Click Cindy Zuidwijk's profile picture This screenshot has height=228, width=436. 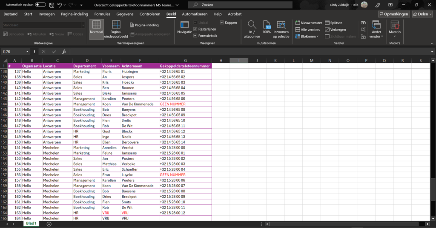(364, 5)
